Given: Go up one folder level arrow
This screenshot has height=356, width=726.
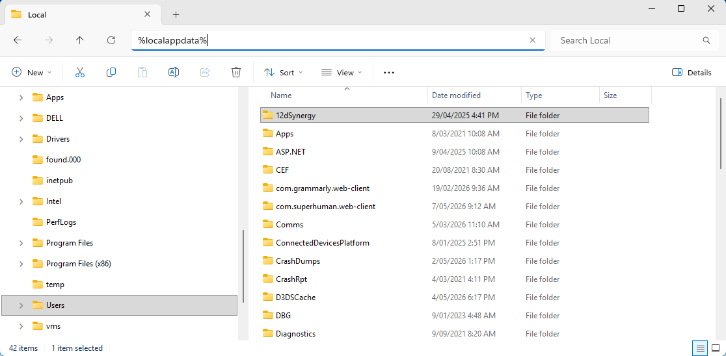Looking at the screenshot, I should point(79,40).
